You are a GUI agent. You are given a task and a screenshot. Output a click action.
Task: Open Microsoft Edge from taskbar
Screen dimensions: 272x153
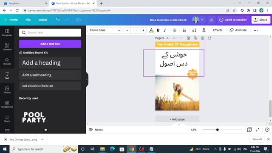click(x=112, y=149)
